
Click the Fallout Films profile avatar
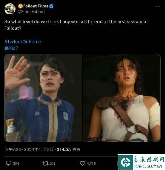(x=10, y=9)
